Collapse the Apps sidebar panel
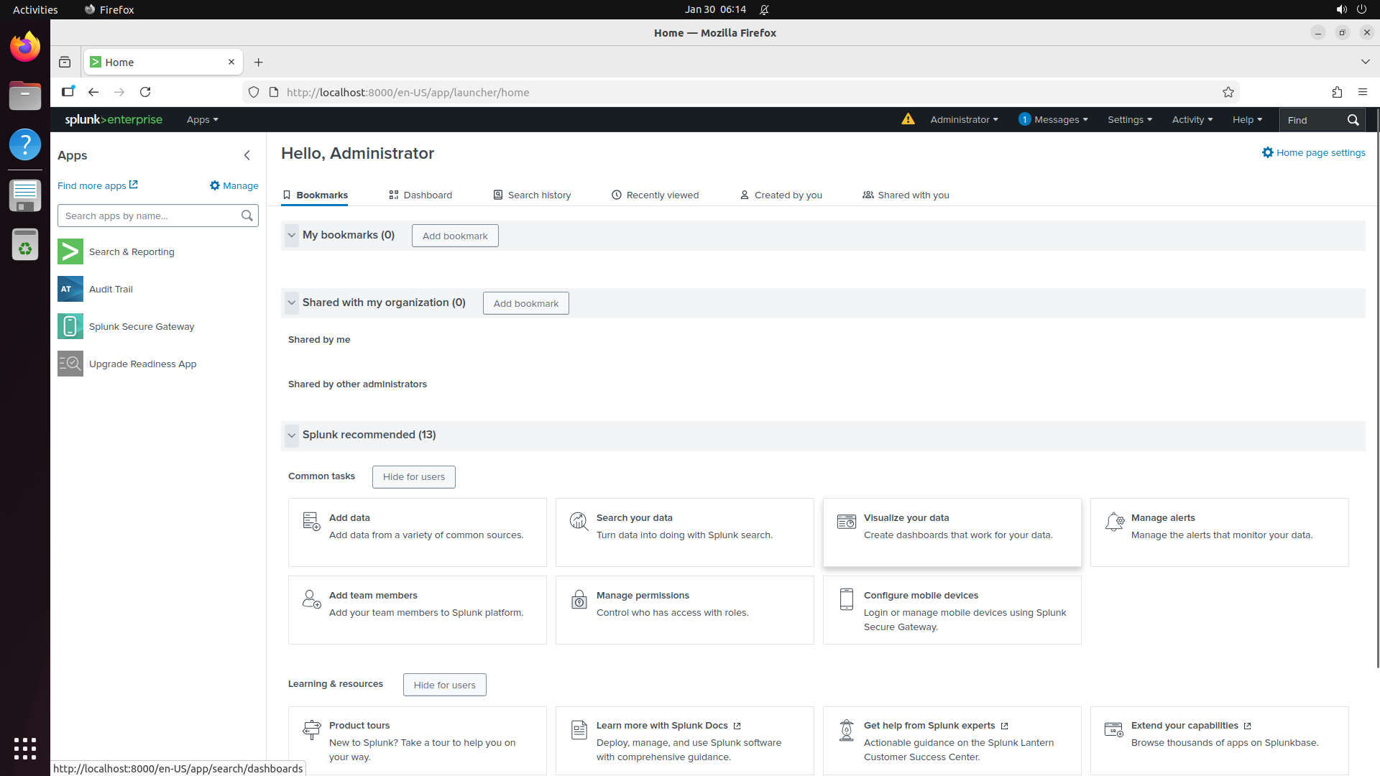The width and height of the screenshot is (1380, 776). click(x=247, y=155)
